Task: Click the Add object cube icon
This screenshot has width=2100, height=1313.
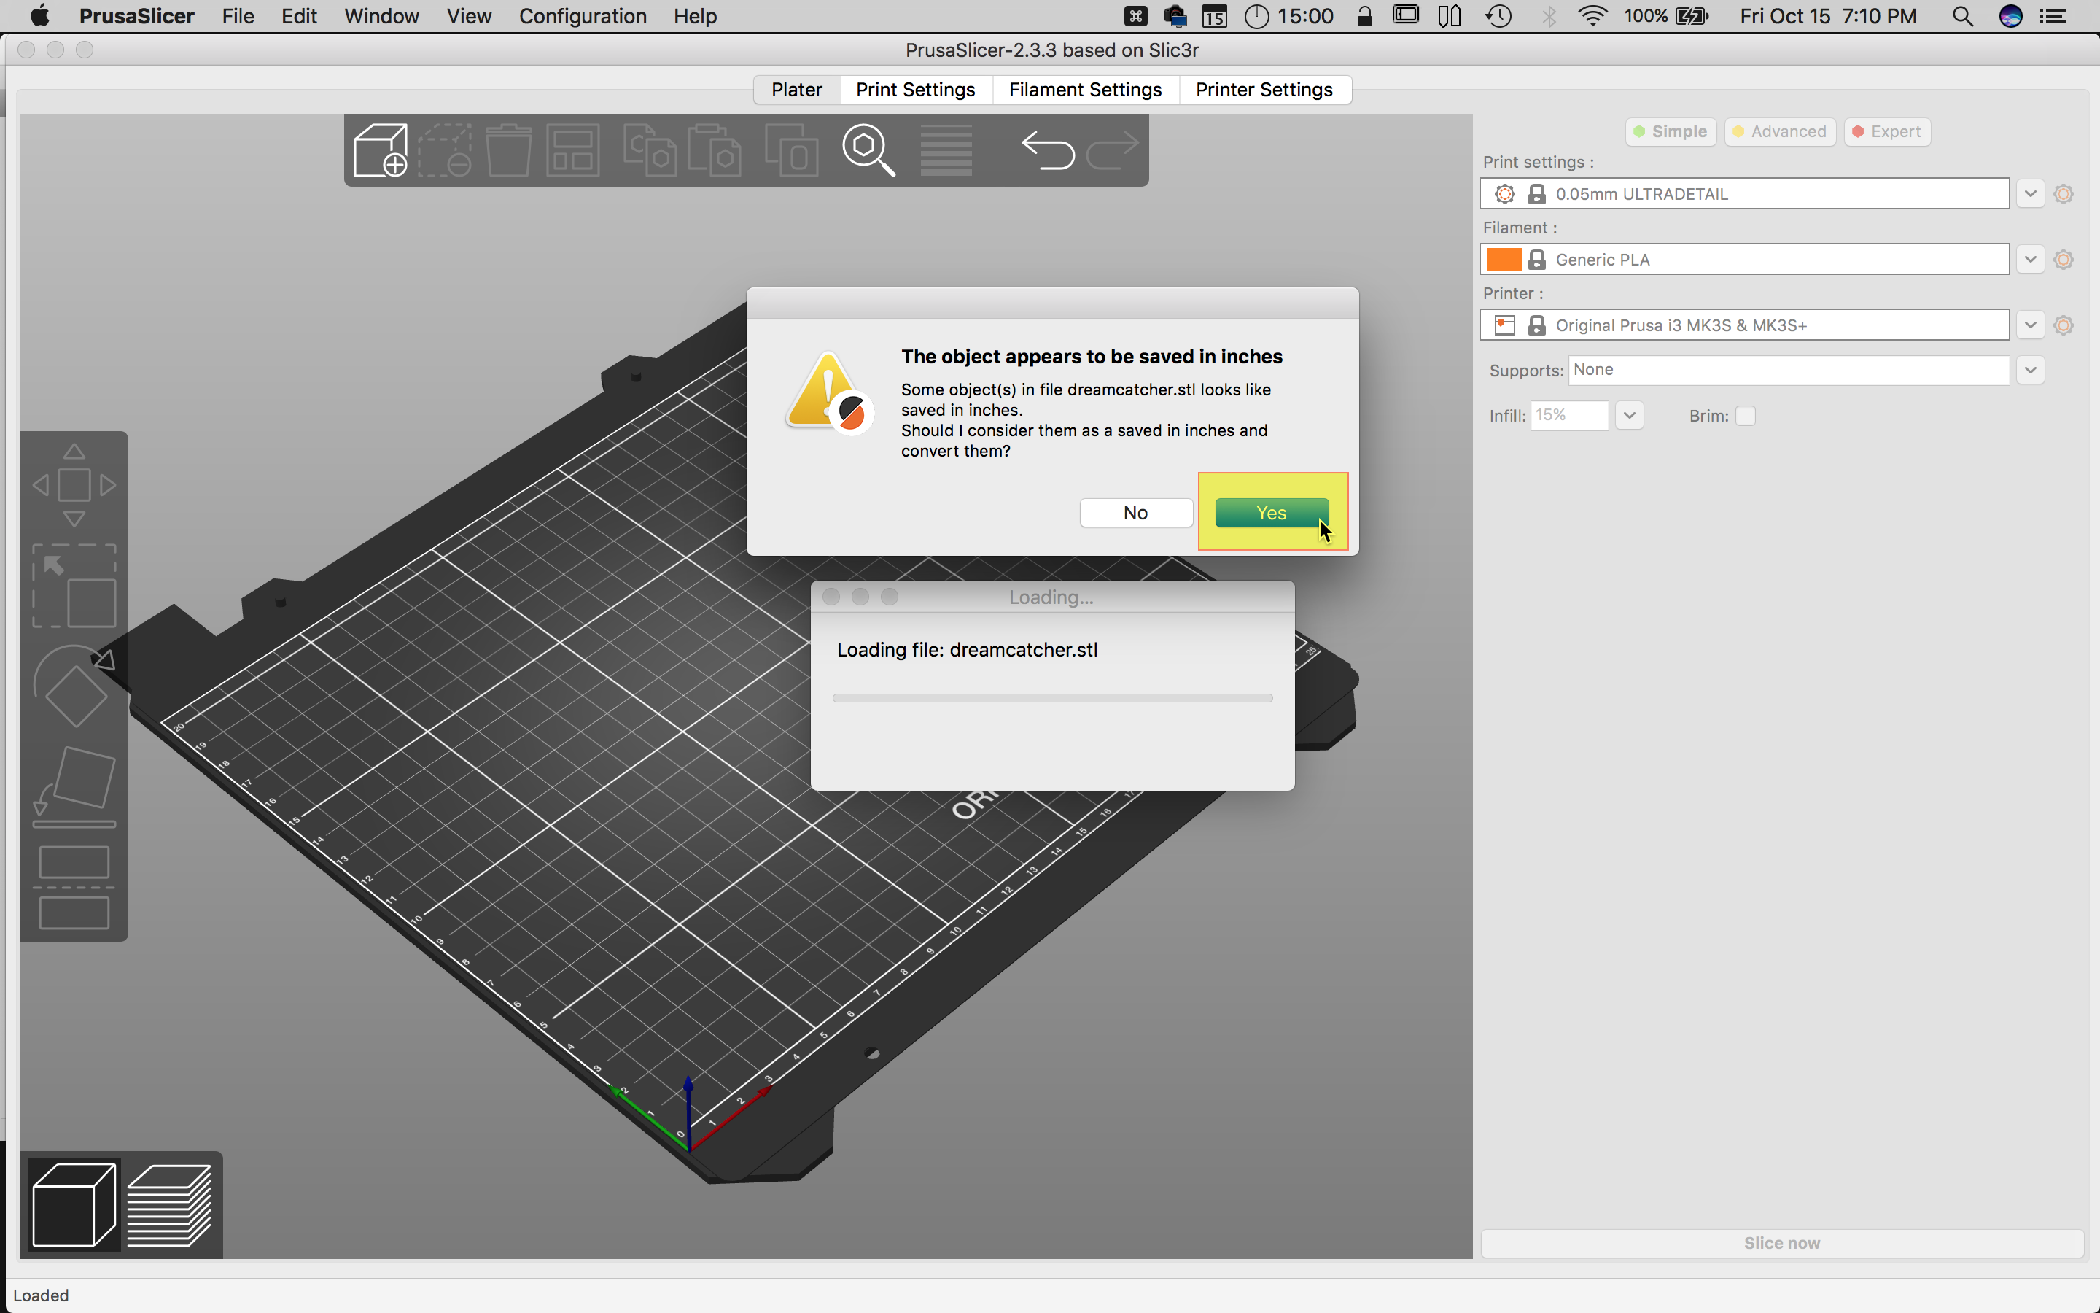Action: pos(380,150)
